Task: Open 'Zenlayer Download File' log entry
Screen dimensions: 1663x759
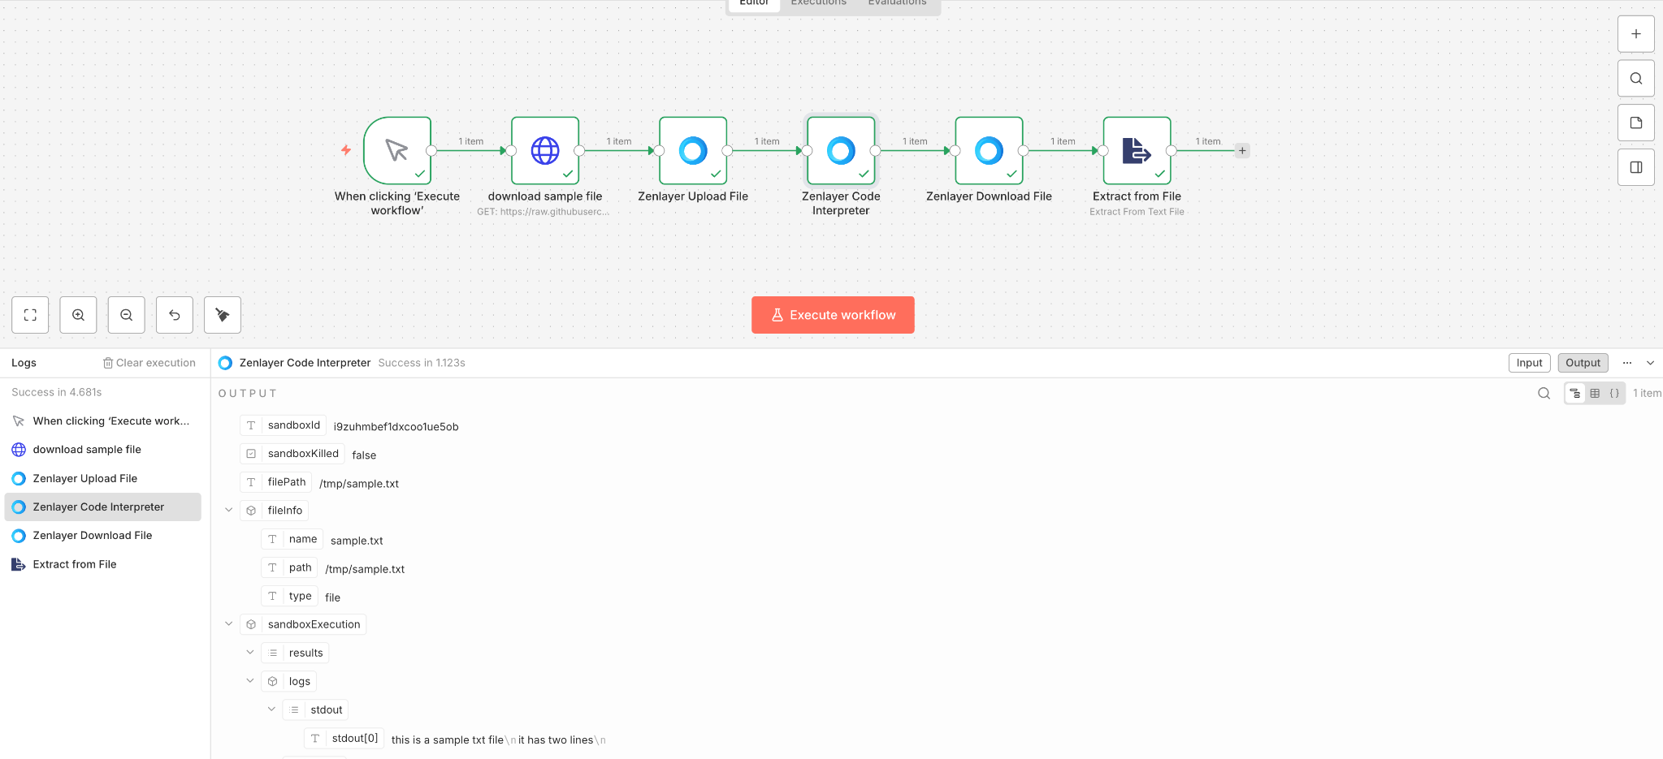Action: (x=103, y=535)
